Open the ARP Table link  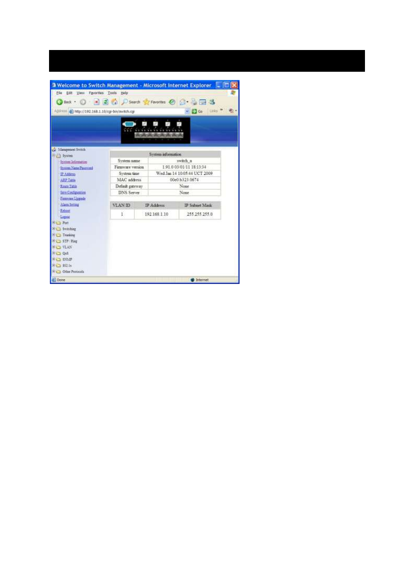click(x=68, y=180)
